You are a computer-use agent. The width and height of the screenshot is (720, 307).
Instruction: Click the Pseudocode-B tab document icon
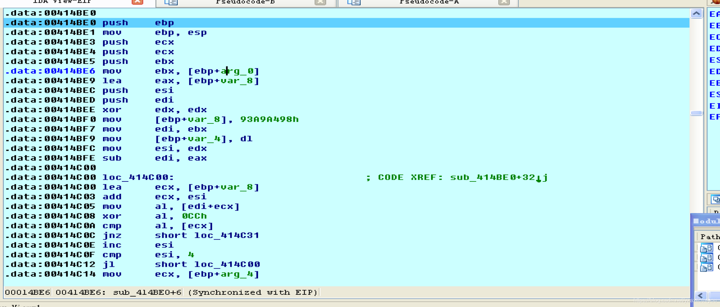(x=171, y=2)
